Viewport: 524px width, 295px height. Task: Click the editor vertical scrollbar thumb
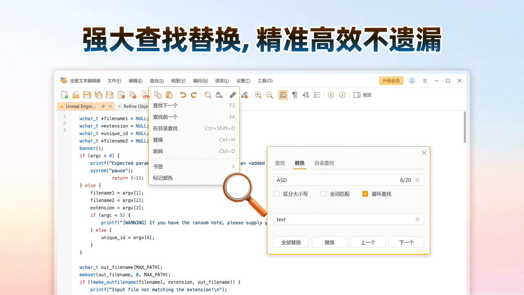point(465,127)
